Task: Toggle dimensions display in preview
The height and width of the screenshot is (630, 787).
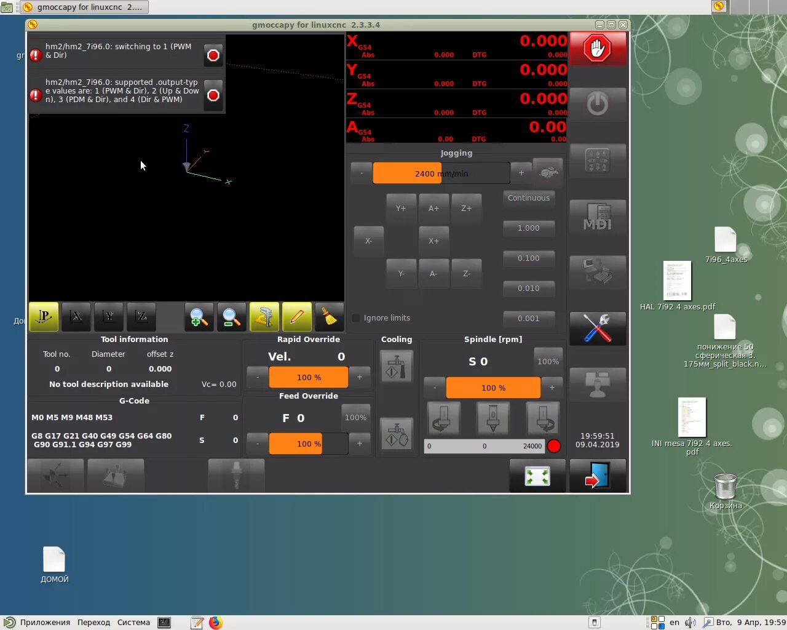Action: pos(264,317)
